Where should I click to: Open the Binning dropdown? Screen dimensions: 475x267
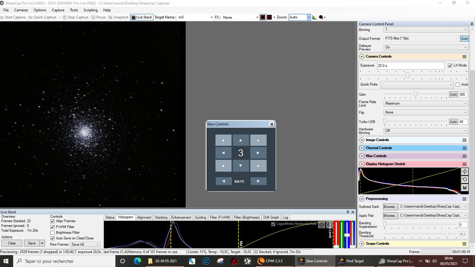(426, 30)
